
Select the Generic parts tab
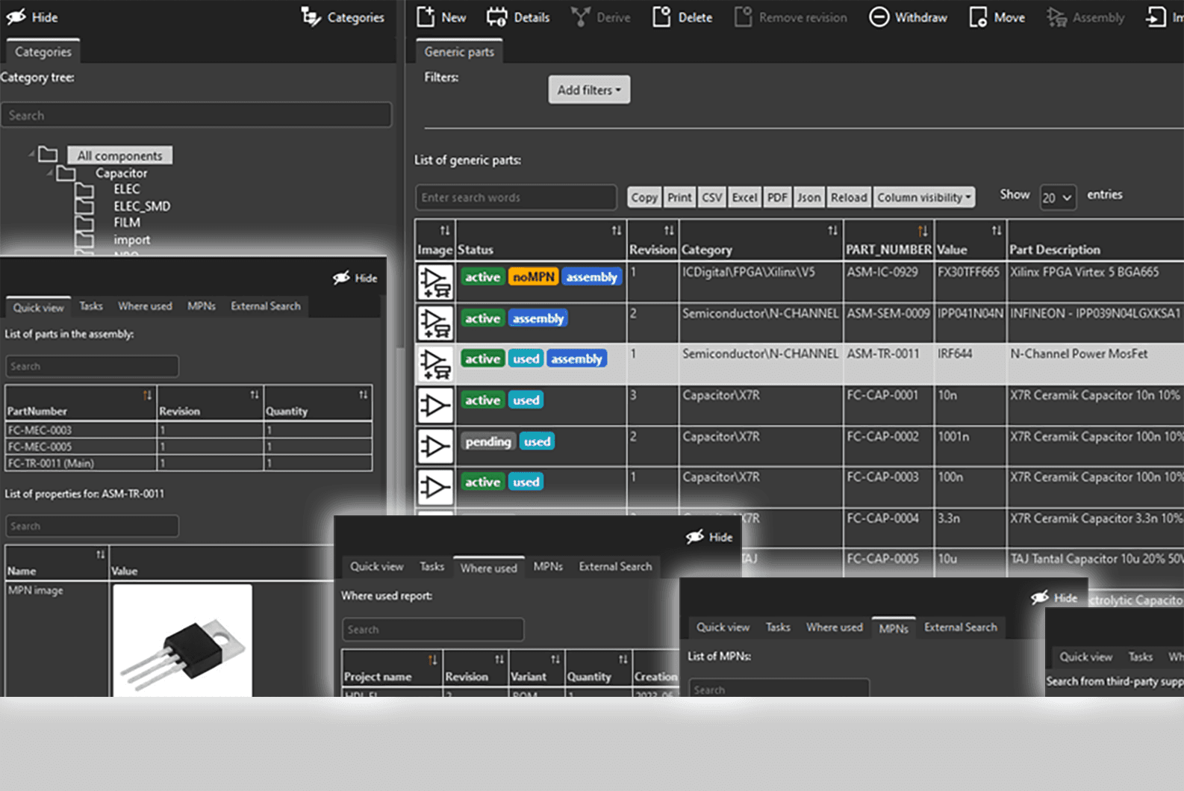(459, 52)
